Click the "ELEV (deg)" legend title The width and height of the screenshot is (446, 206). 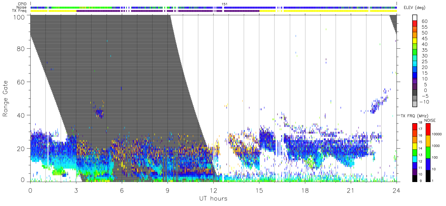414,8
